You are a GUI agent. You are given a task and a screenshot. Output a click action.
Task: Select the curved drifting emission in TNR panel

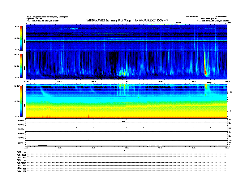pyautogui.click(x=44, y=93)
